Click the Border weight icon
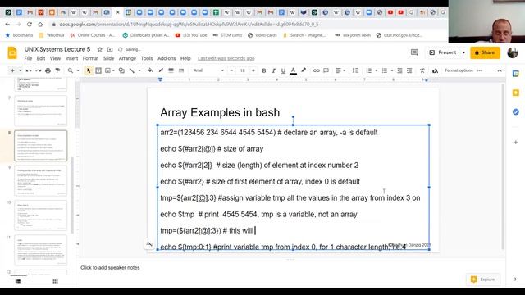Viewport: 525px width, 295px height. [171, 70]
